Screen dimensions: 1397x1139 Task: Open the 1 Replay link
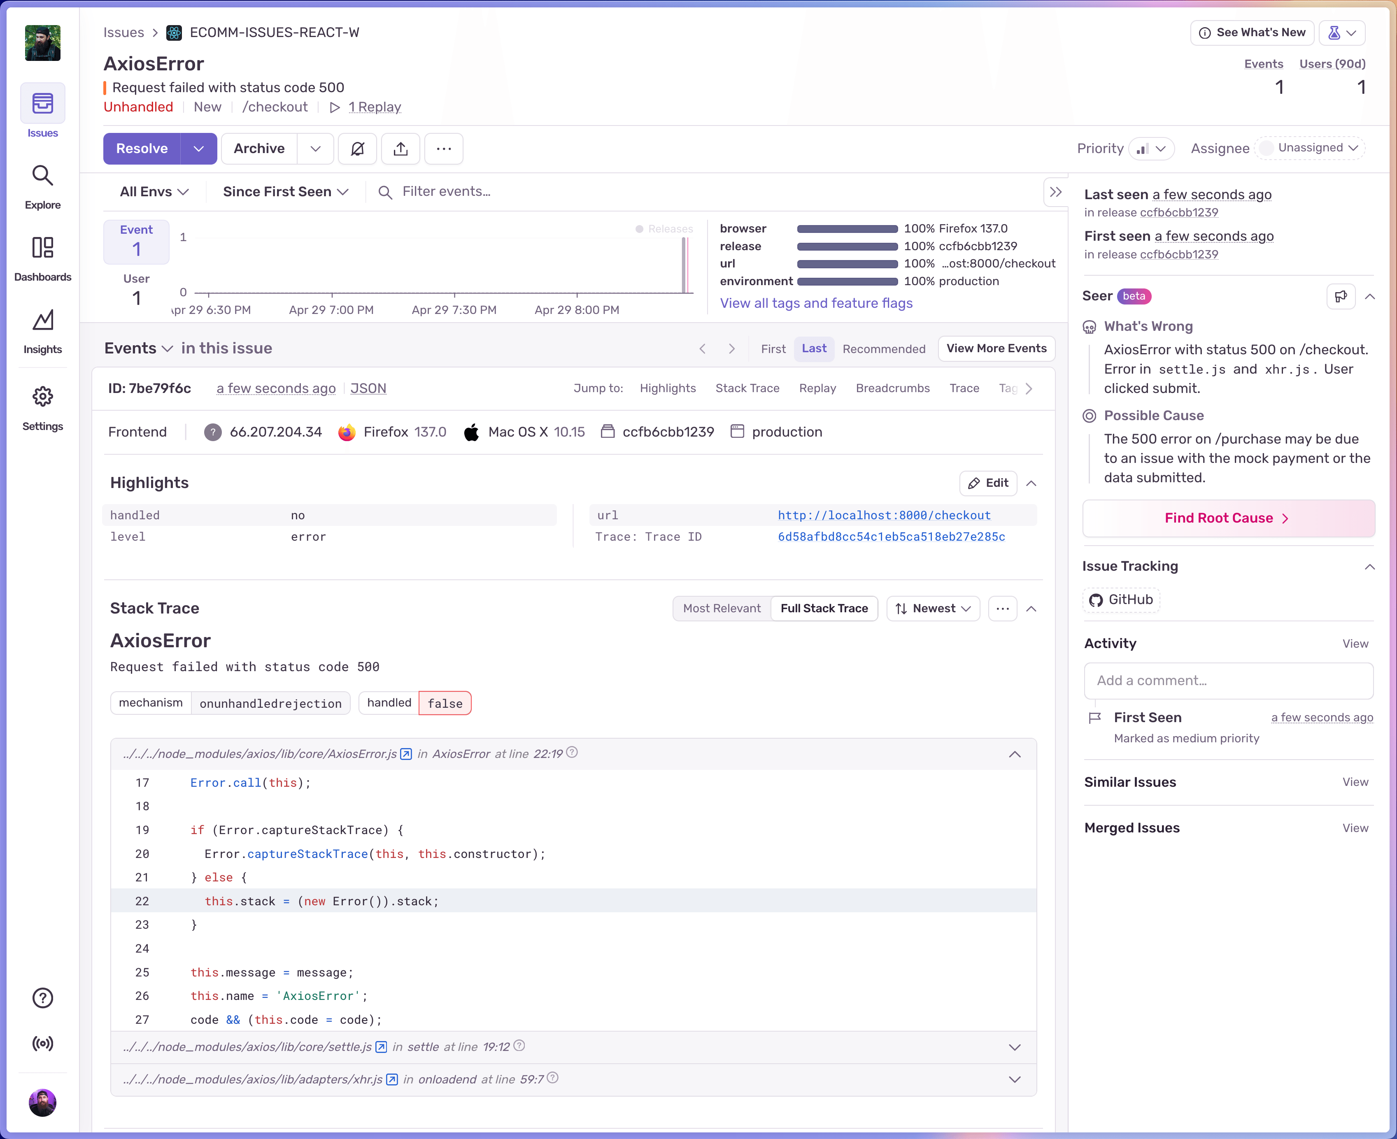tap(375, 107)
